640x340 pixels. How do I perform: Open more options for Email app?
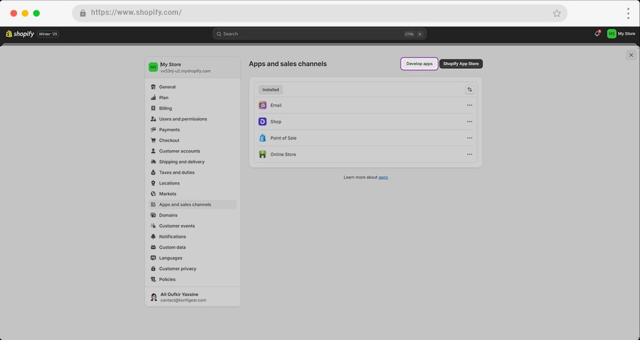(x=470, y=105)
